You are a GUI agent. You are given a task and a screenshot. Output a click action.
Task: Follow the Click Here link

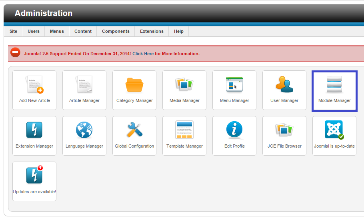tap(143, 54)
